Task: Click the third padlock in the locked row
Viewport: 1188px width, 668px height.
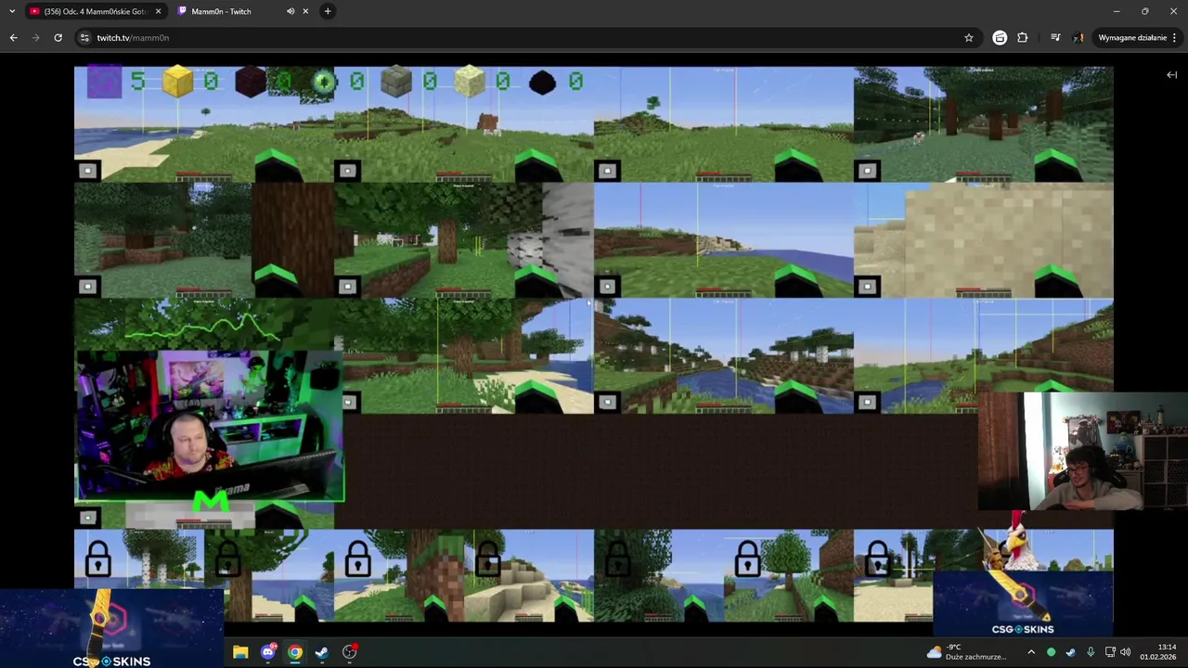Action: click(x=358, y=559)
